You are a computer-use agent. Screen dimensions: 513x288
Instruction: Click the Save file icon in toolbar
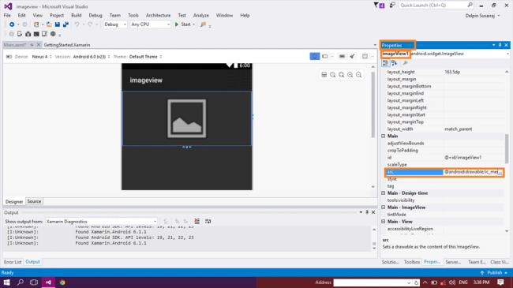coord(58,24)
